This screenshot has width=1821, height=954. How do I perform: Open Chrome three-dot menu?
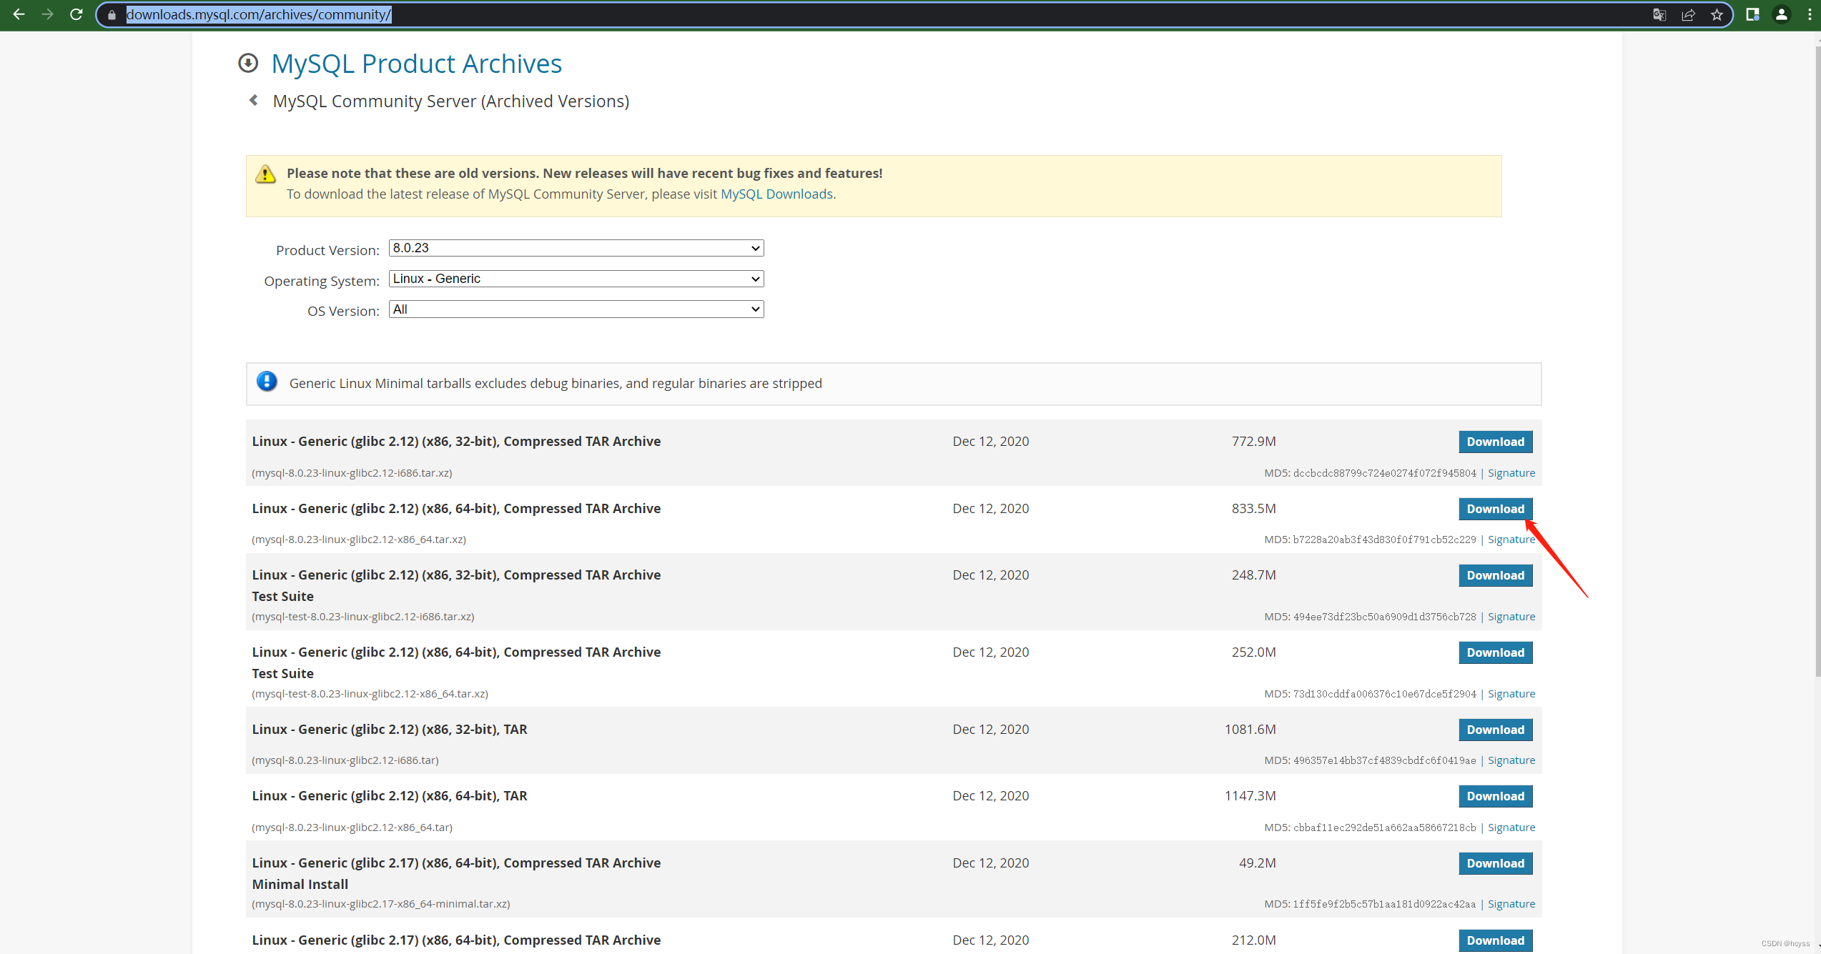1810,15
